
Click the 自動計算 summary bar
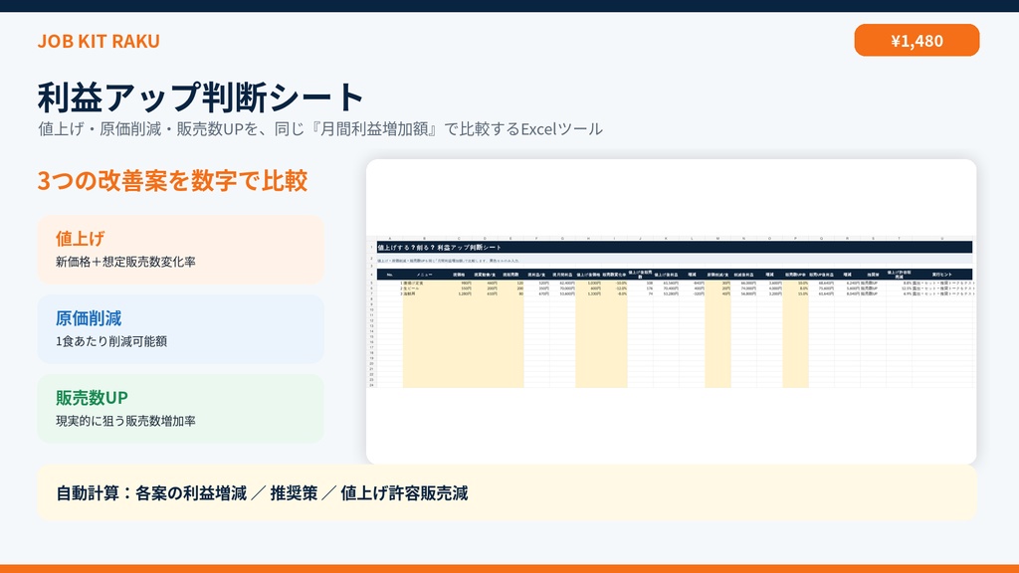[507, 492]
